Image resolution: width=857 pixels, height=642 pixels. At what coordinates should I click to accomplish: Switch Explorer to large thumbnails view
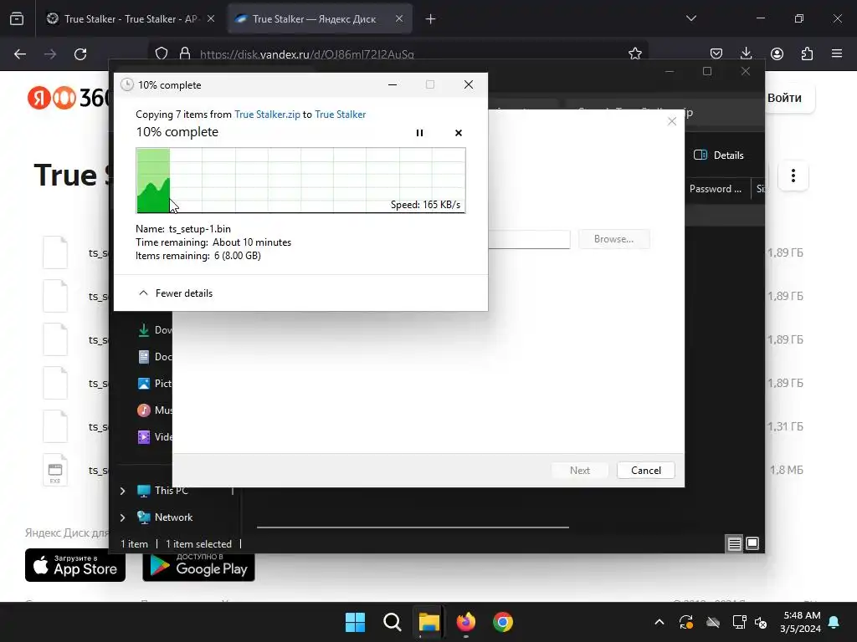pos(752,543)
